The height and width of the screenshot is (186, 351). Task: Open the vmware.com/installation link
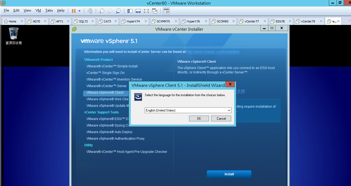213,52
